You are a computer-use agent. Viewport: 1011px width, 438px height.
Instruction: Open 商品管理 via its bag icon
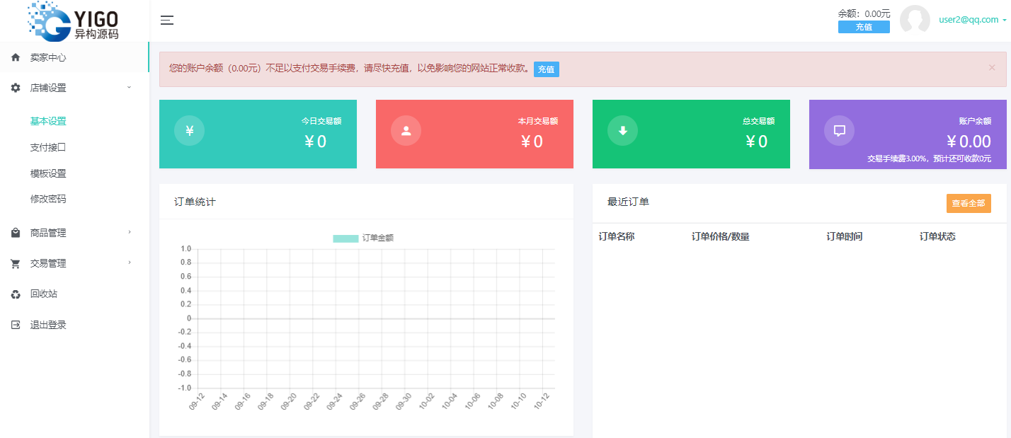13,232
